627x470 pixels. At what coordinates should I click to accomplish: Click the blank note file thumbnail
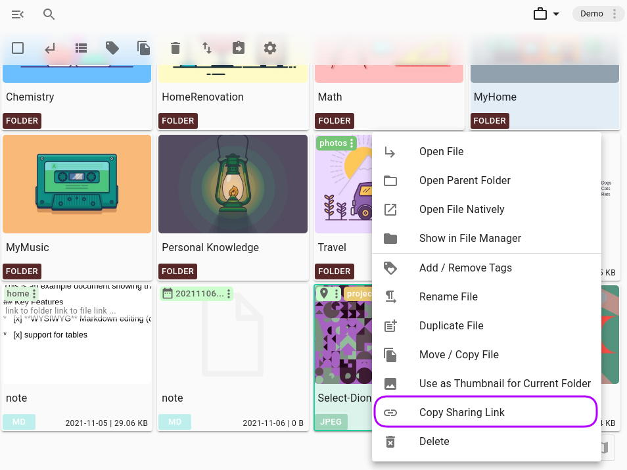(233, 335)
